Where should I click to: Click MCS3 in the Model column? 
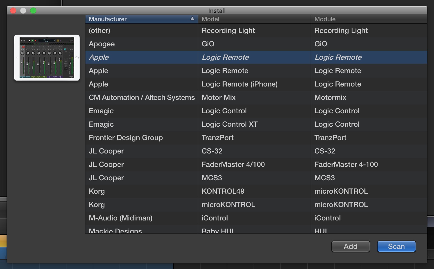(x=212, y=178)
